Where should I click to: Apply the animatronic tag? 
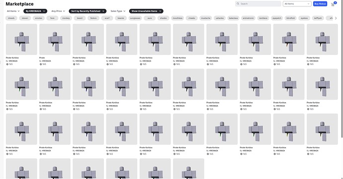click(248, 18)
